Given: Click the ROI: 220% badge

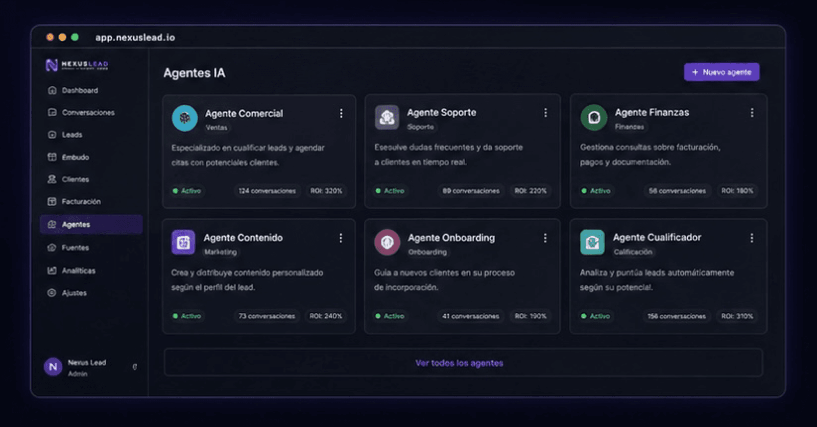Looking at the screenshot, I should [531, 191].
